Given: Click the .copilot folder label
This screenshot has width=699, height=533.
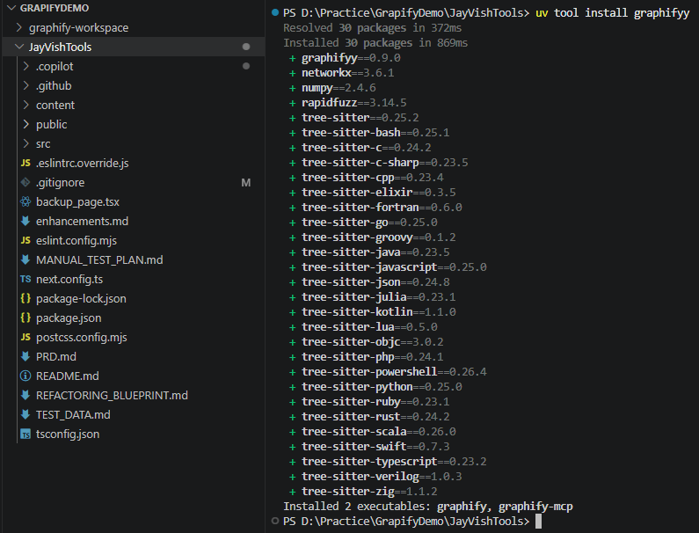Looking at the screenshot, I should click(55, 67).
